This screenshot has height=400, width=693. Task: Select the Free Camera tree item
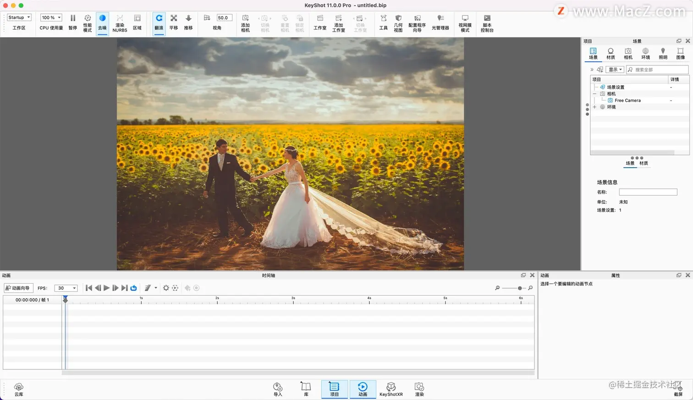(x=627, y=100)
